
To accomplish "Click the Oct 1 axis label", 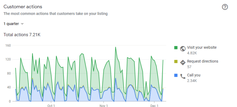I will click(x=51, y=106).
